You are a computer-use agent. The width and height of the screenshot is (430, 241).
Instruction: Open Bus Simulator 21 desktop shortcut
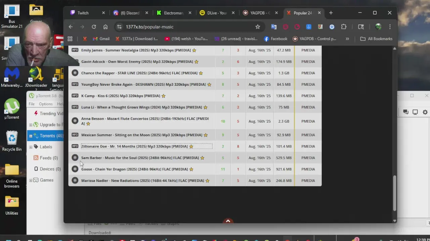tap(12, 16)
